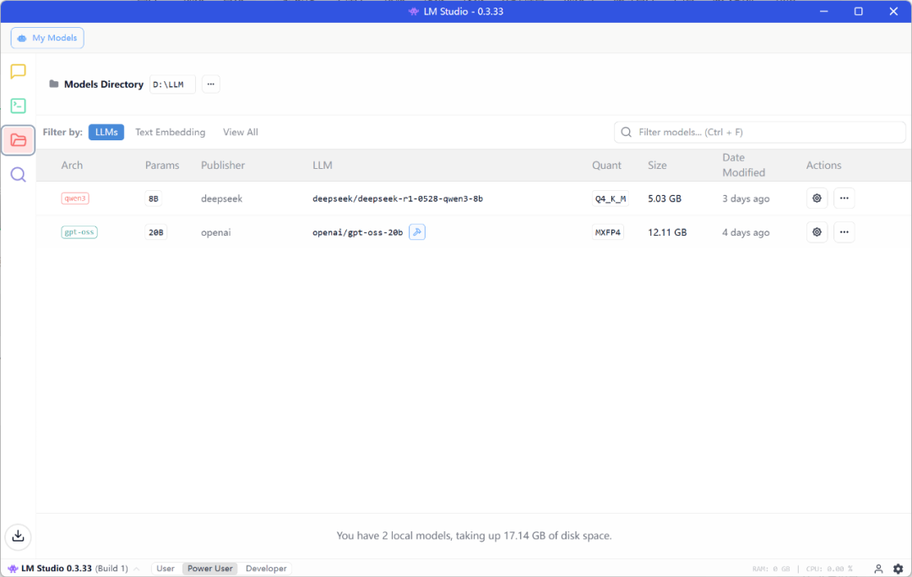Click the RAM usage indicator

coord(771,569)
